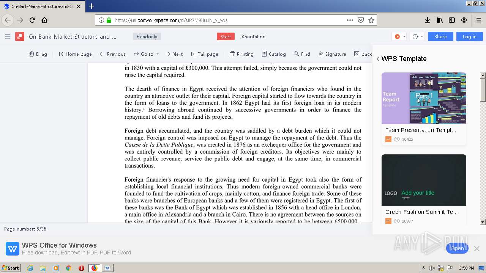
Task: Collapse WPS Template panel with back chevron
Action: click(378, 59)
